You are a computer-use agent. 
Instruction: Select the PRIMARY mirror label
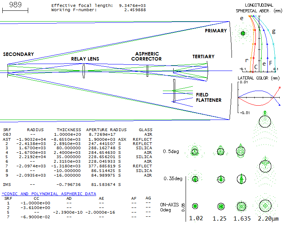pyautogui.click(x=216, y=31)
